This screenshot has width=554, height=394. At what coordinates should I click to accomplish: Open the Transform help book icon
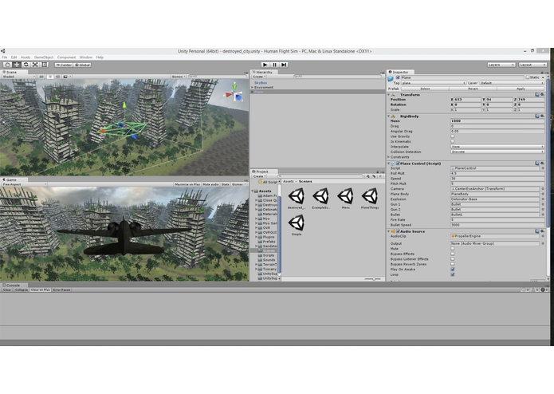click(x=537, y=95)
